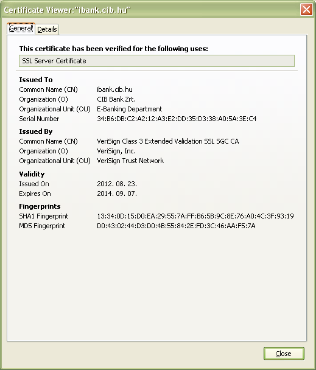Click the VeriSign Class 3 Extended Validation issuer name
This screenshot has height=370, width=316.
point(168,141)
